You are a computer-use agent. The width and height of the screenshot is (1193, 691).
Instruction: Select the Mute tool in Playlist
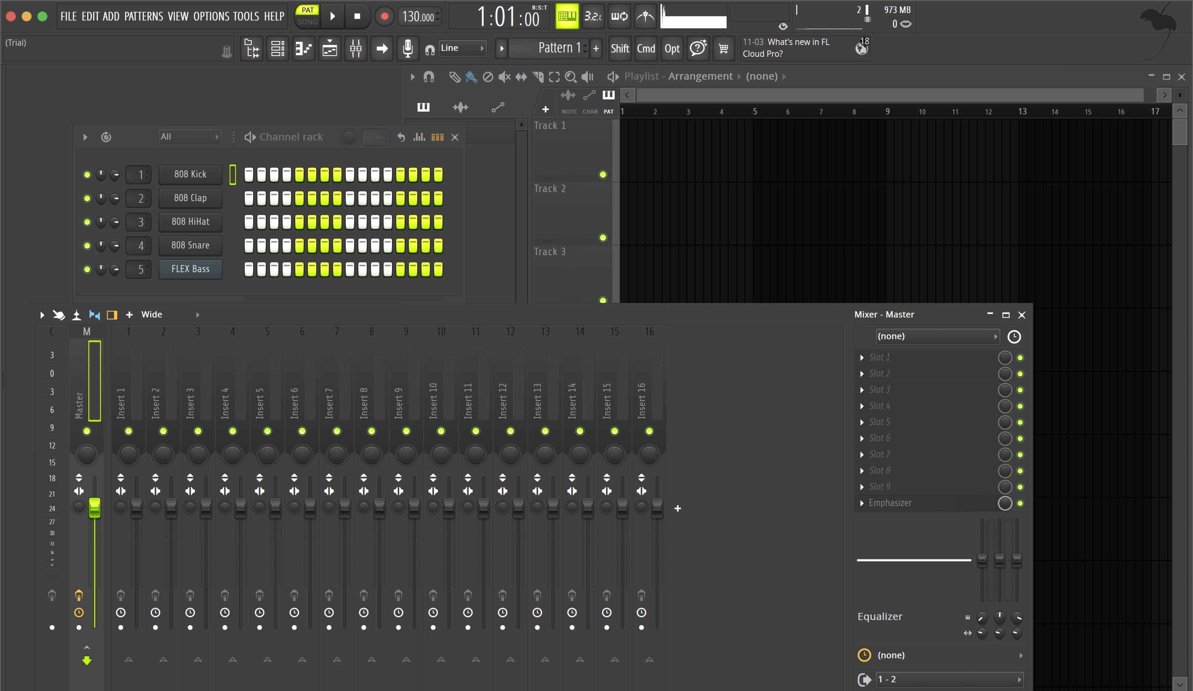[504, 77]
